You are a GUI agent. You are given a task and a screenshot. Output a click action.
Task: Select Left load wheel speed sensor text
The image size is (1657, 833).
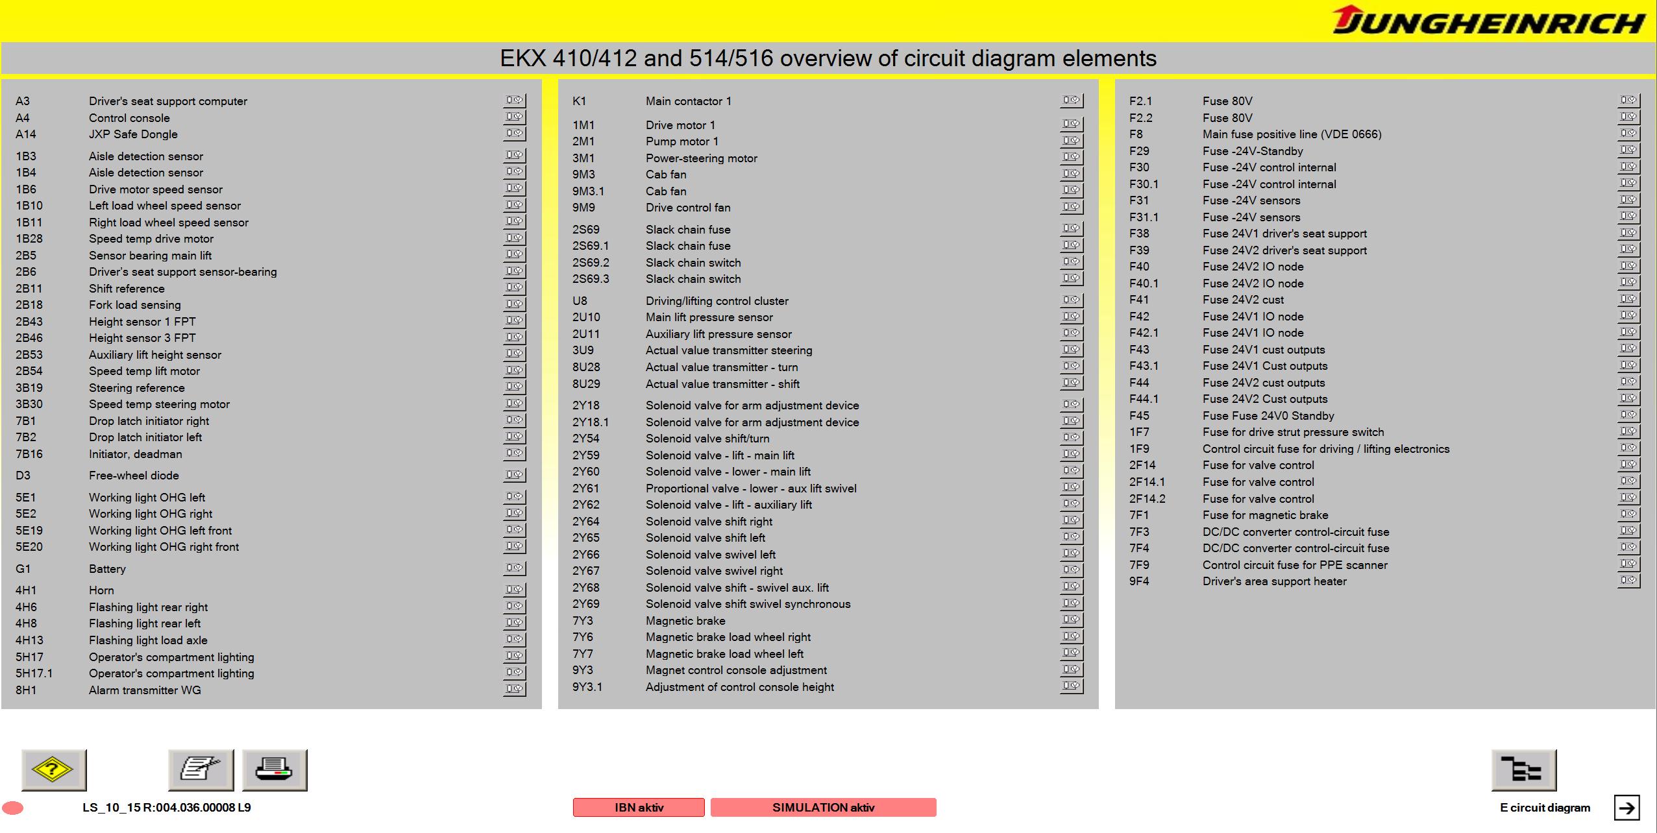point(165,206)
